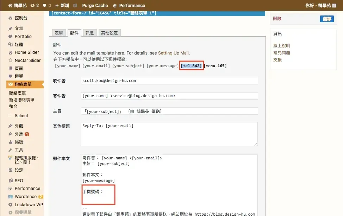The width and height of the screenshot is (343, 216).
Task: Open Performance menu in admin bar
Action: (x=129, y=6)
